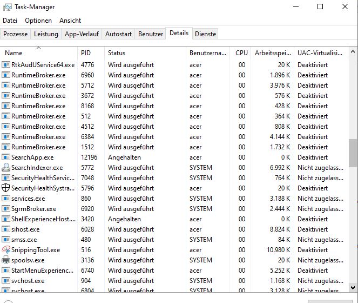Click the RuntimeBroker.exe PID 6960 icon
Screen dimensions: 358x303
(6, 75)
